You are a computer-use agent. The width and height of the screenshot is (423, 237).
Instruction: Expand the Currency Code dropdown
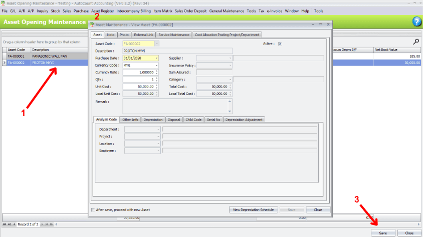tap(156, 65)
